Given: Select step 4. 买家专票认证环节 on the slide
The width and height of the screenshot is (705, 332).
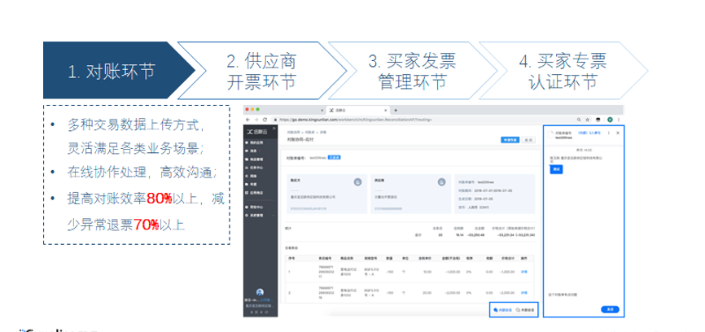Looking at the screenshot, I should [x=563, y=71].
